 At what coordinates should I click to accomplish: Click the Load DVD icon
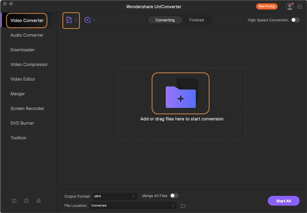click(x=87, y=20)
